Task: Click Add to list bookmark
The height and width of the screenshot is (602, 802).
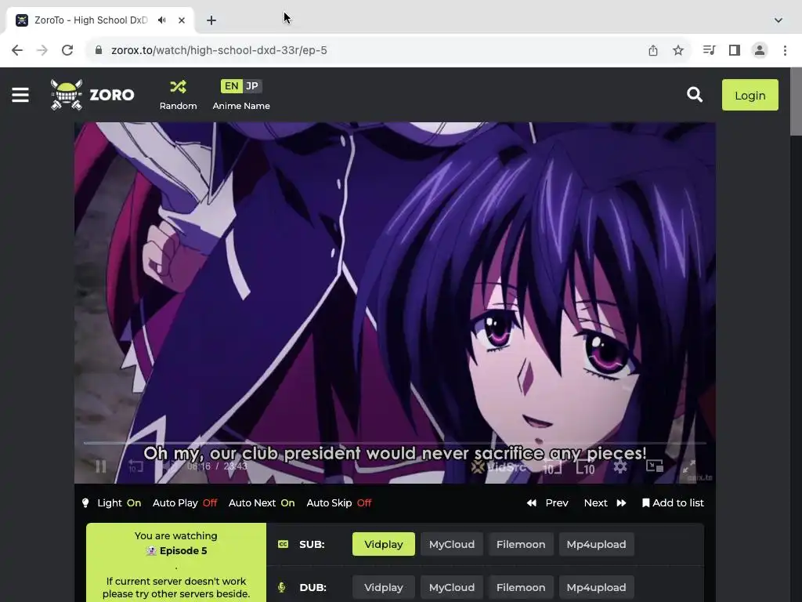Action: (x=673, y=502)
